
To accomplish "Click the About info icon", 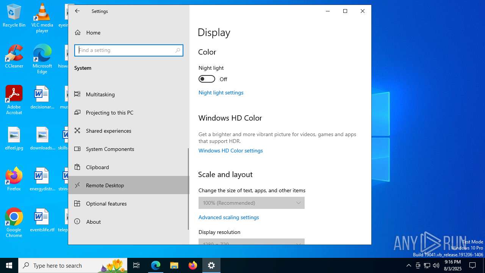I will pos(77,221).
